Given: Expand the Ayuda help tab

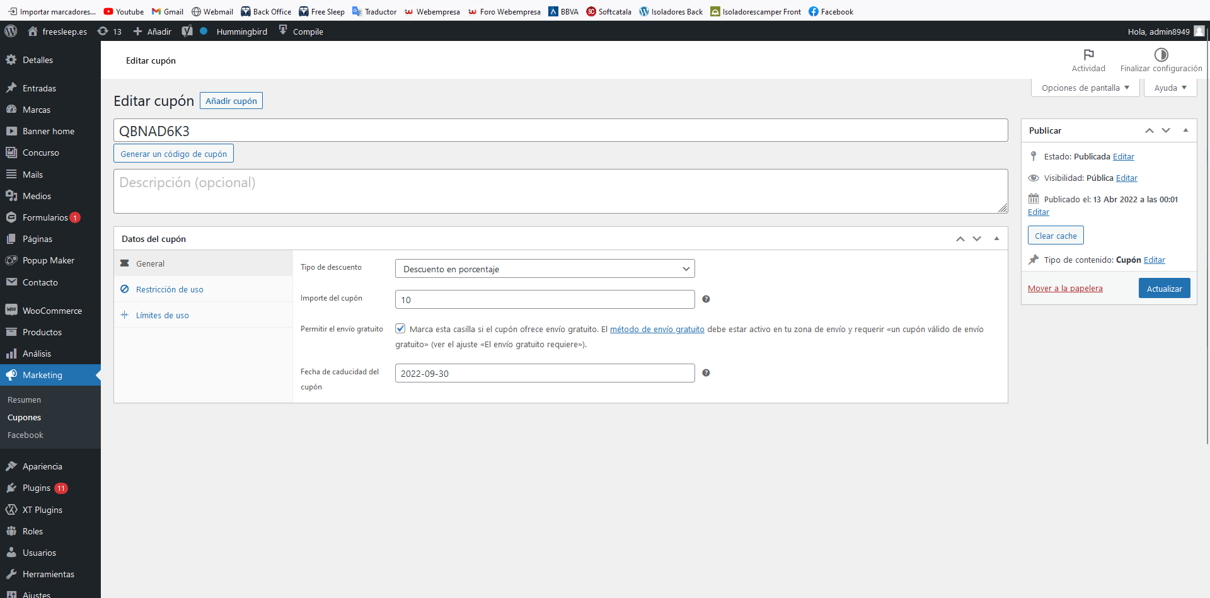Looking at the screenshot, I should (x=1170, y=88).
